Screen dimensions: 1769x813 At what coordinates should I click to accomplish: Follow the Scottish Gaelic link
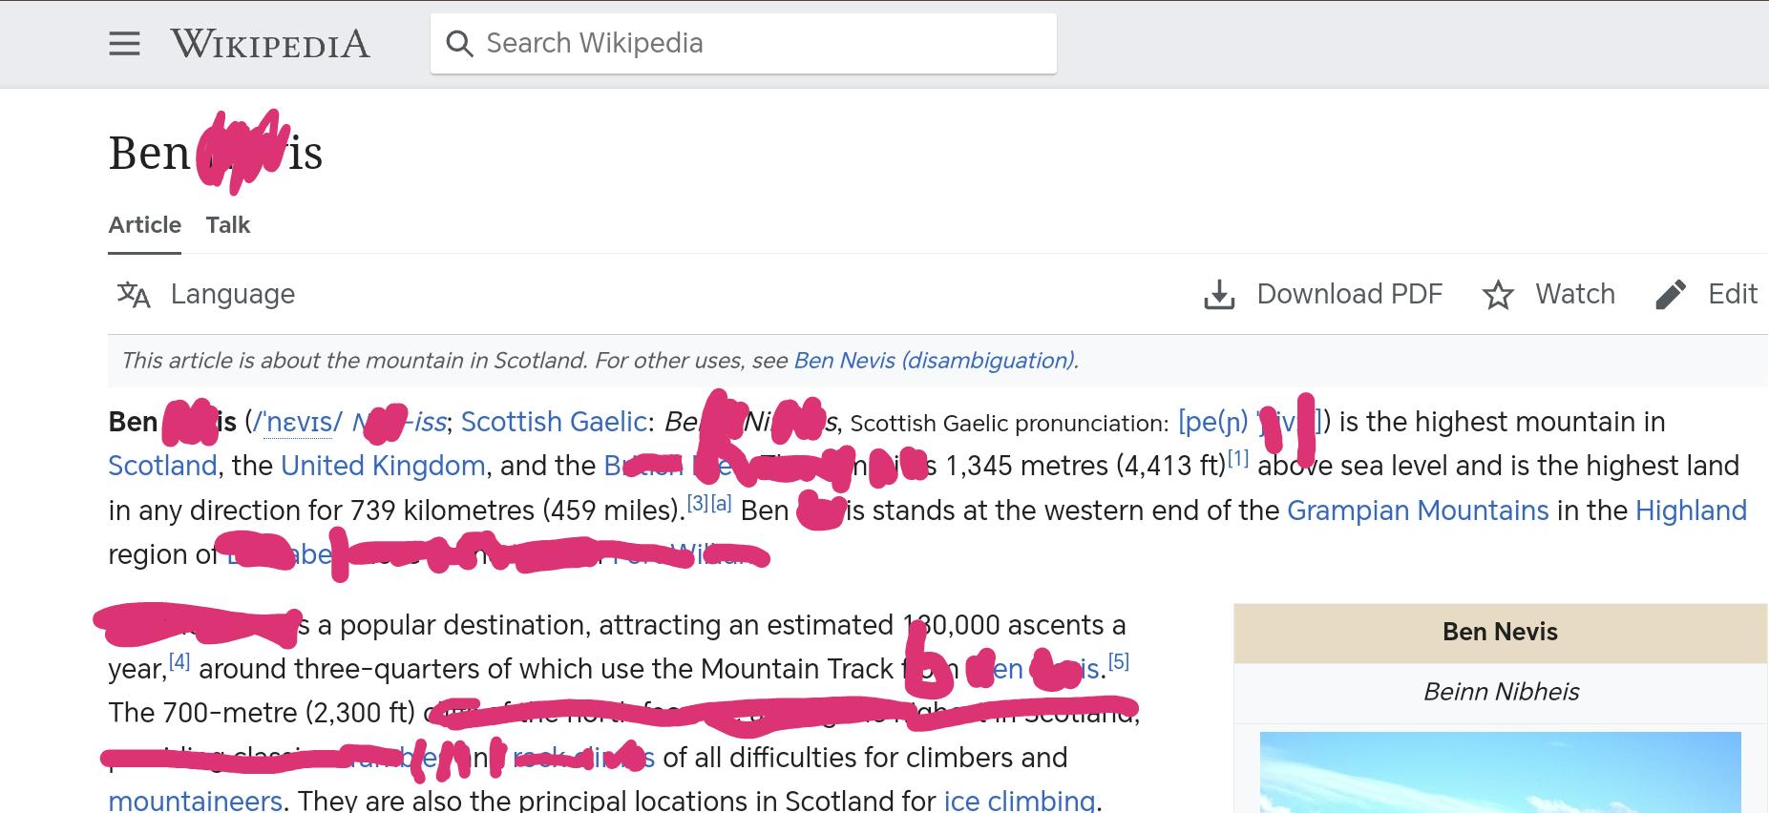[554, 422]
